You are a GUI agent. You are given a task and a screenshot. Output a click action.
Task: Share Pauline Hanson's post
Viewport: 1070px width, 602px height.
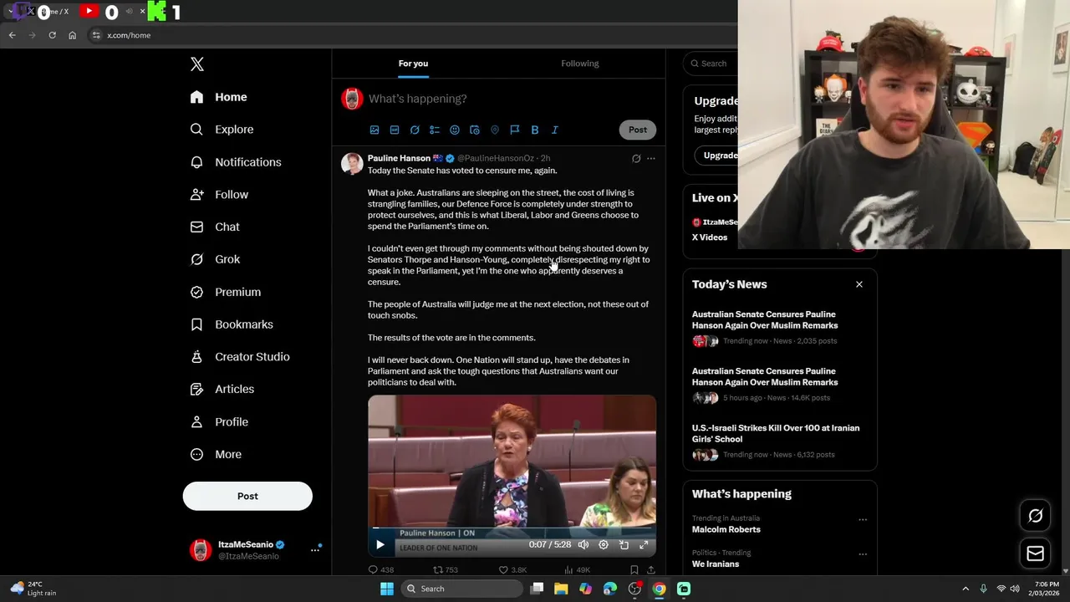[651, 570]
